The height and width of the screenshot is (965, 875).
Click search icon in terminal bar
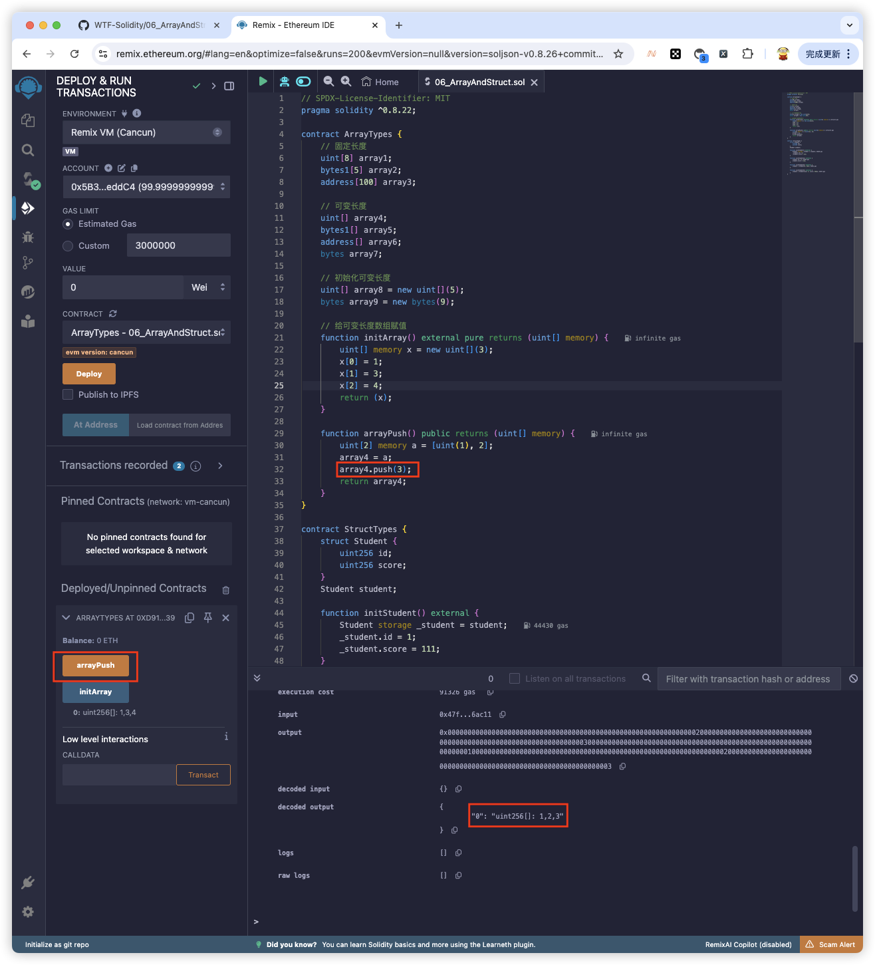646,678
